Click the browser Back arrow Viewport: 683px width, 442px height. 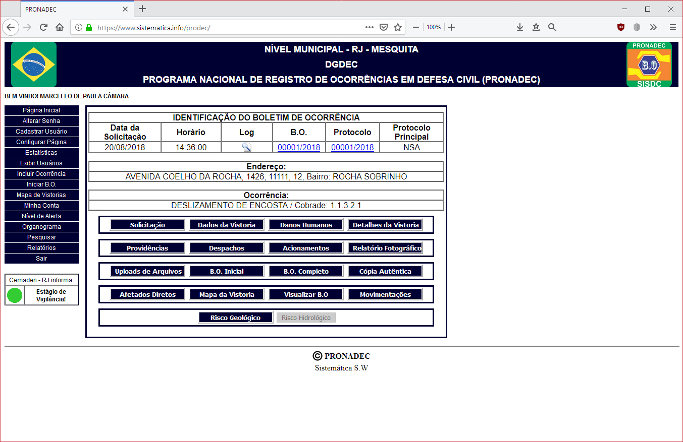(x=11, y=27)
